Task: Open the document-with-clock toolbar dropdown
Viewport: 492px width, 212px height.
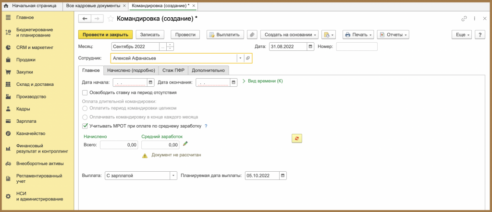Action: (329, 35)
